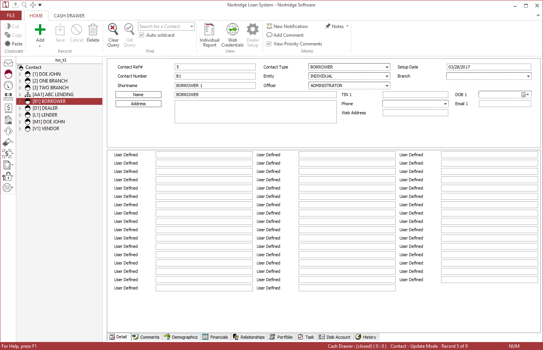The image size is (543, 350).
Task: Open the FILE menu
Action: (x=11, y=16)
